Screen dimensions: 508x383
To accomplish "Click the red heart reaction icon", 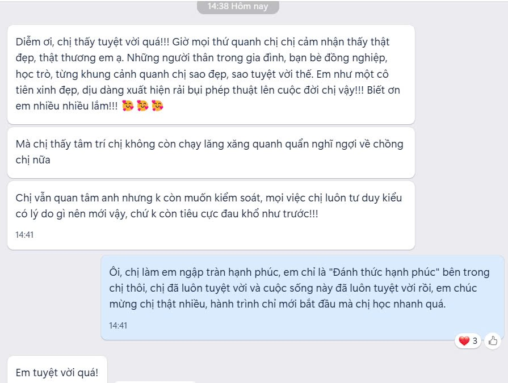I will (464, 341).
